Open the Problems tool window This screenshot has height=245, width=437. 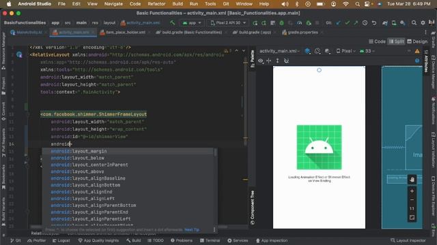182,240
